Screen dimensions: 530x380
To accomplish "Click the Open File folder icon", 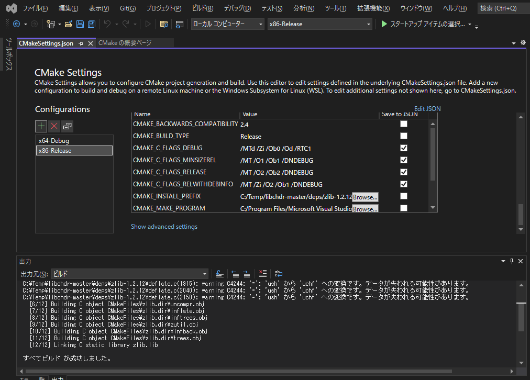I will point(69,24).
